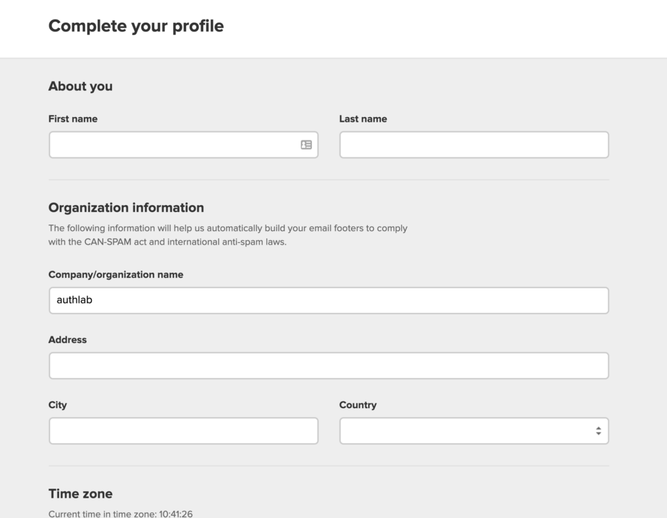Click the About you section heading
The width and height of the screenshot is (667, 518).
(x=80, y=86)
